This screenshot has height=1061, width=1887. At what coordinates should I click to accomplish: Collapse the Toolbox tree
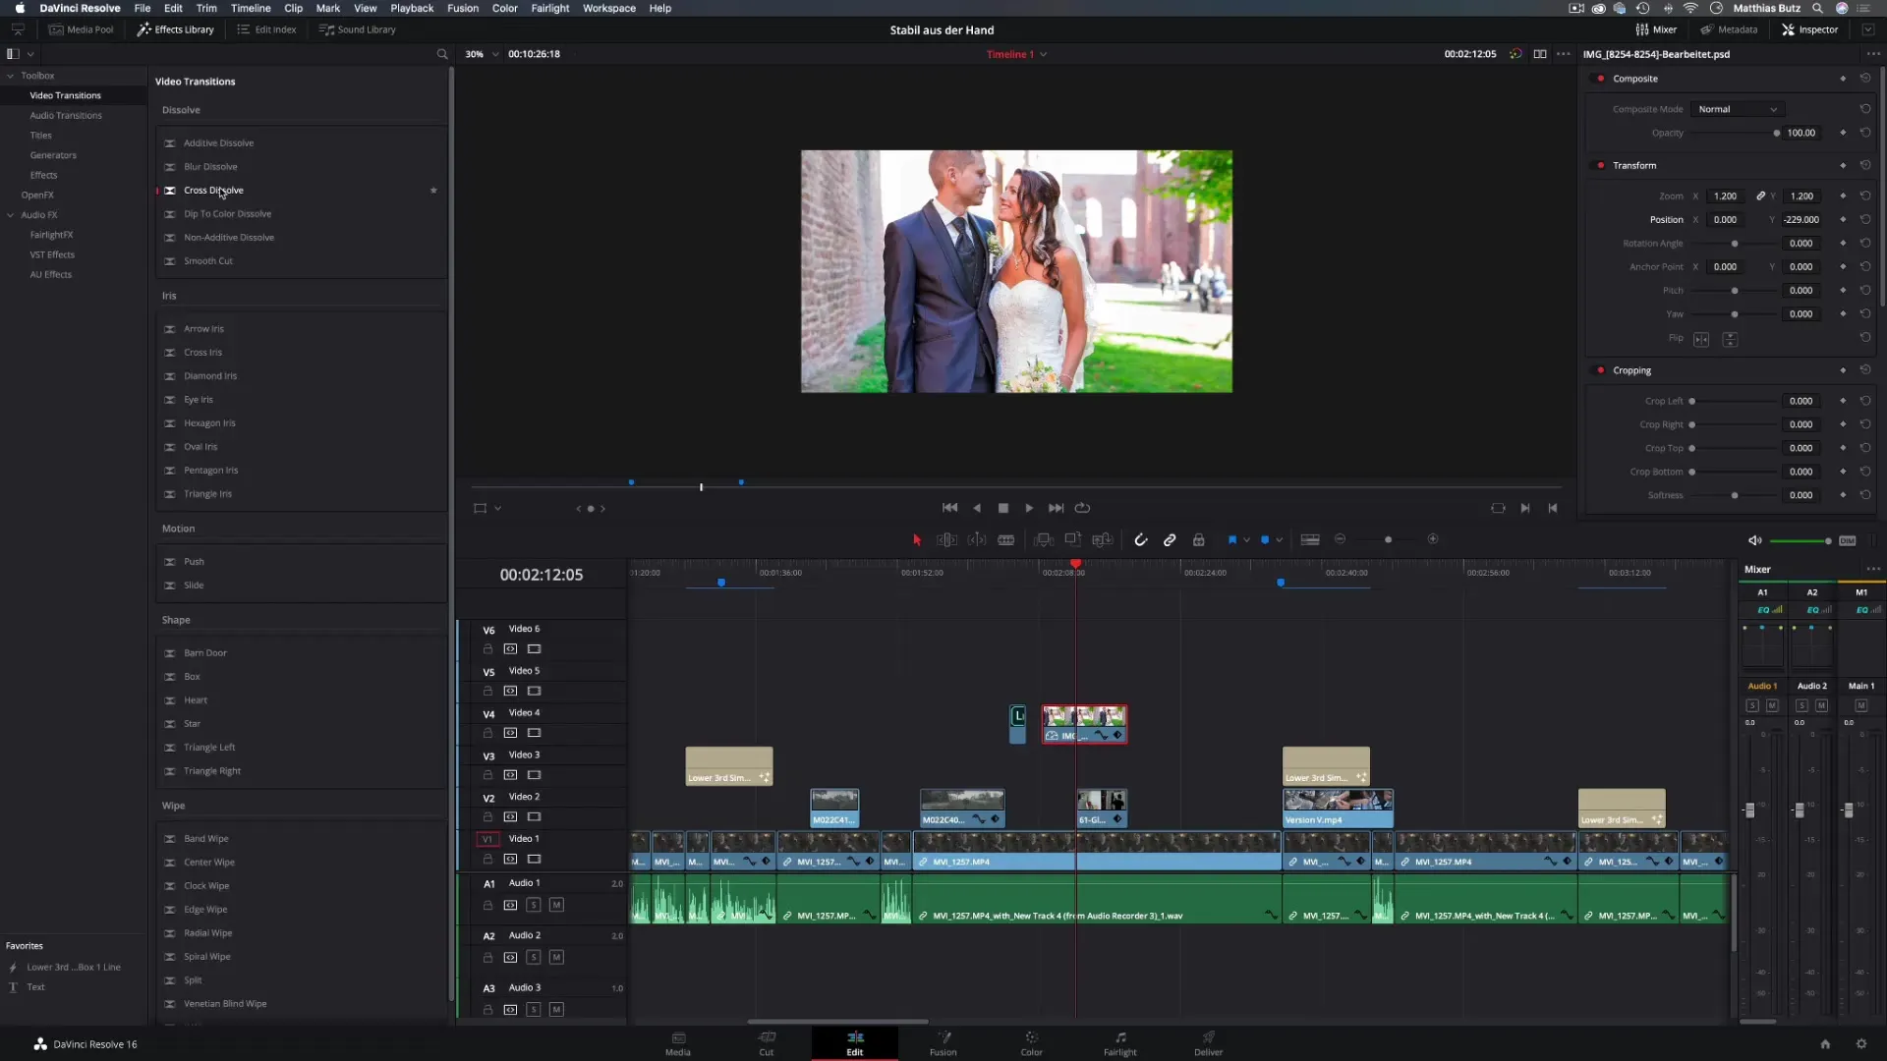point(11,76)
